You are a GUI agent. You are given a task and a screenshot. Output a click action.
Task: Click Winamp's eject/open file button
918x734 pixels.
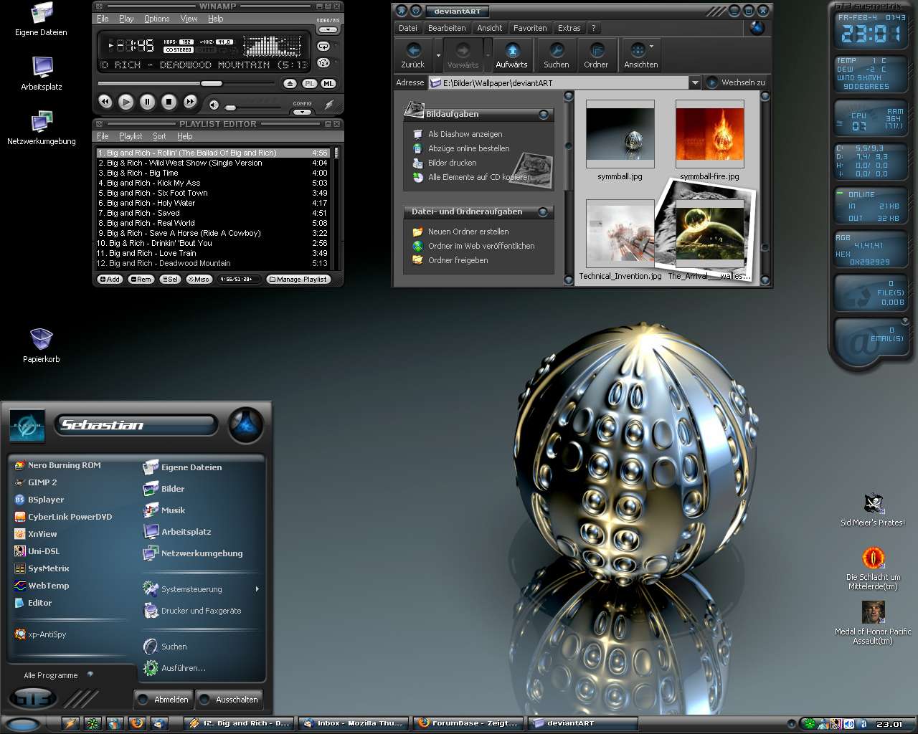290,84
